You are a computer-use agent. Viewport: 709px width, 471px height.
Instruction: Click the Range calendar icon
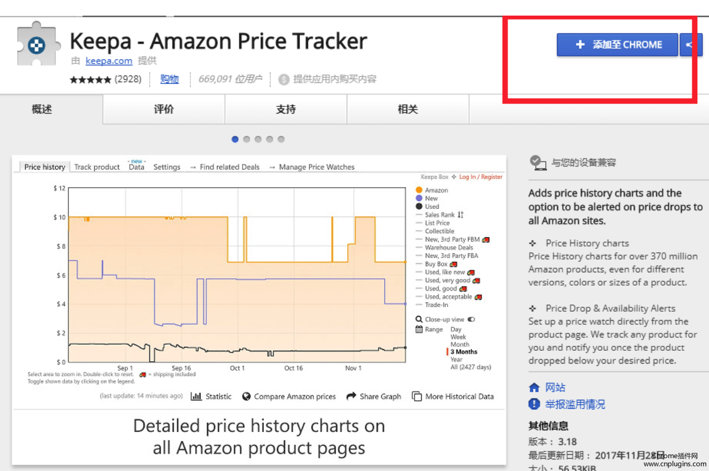click(x=419, y=329)
